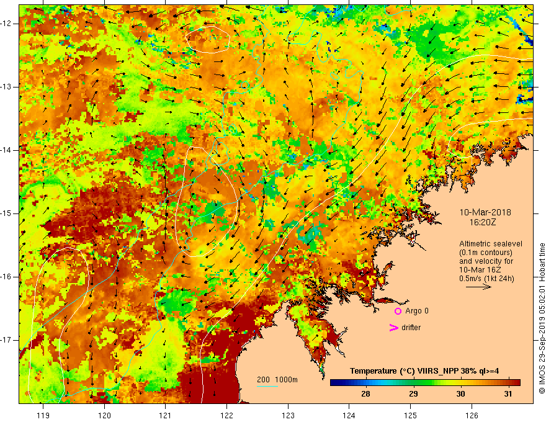
Task: Click the Argo 0 legend label
Action: (x=416, y=311)
